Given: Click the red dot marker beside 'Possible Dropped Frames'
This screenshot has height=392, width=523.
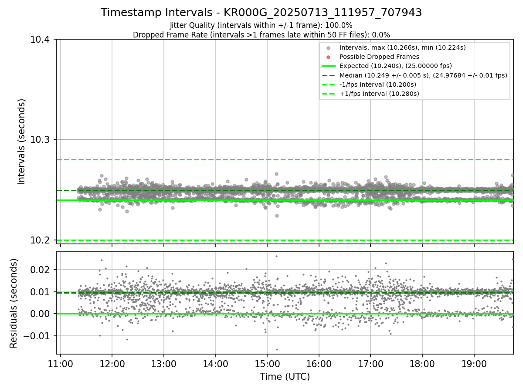Looking at the screenshot, I should click(x=329, y=57).
